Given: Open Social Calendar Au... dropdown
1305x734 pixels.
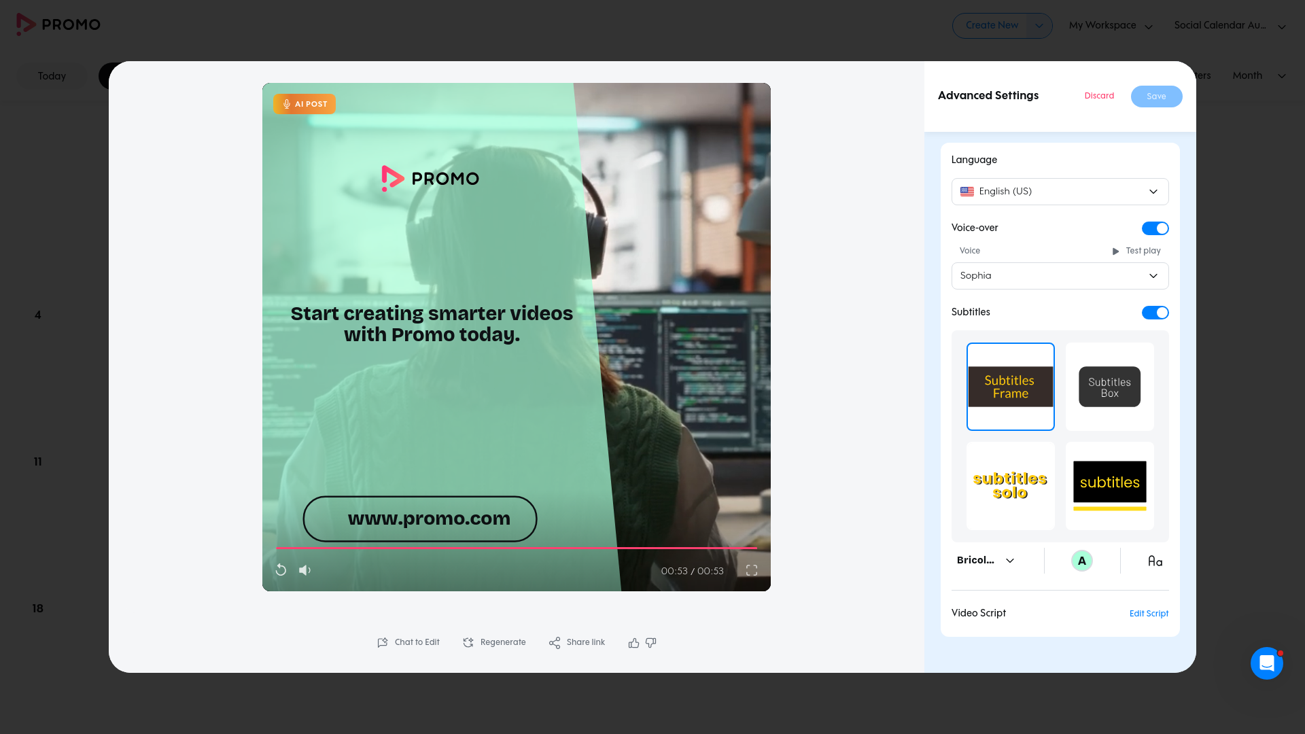Looking at the screenshot, I should click(1230, 26).
